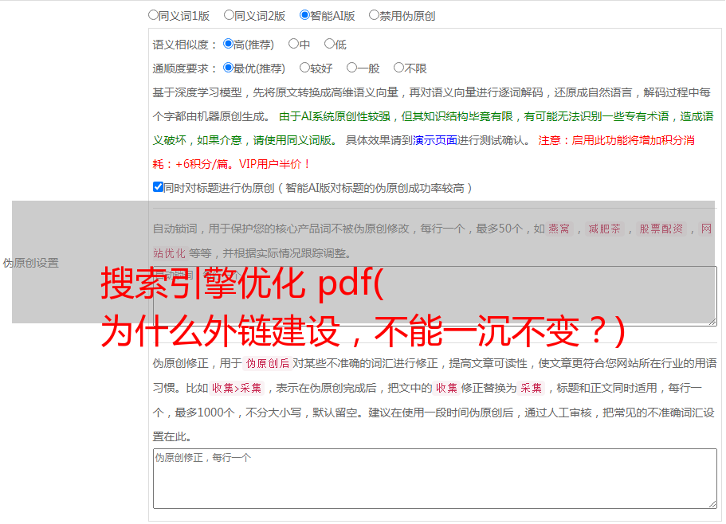
Task: Set 通顺度要求 to 一般
Action: coord(352,68)
